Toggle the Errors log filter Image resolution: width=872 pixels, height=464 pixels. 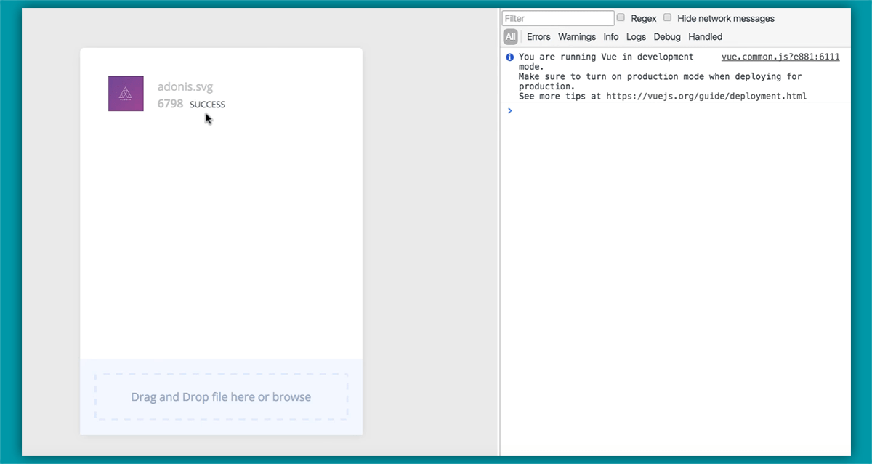click(x=538, y=36)
